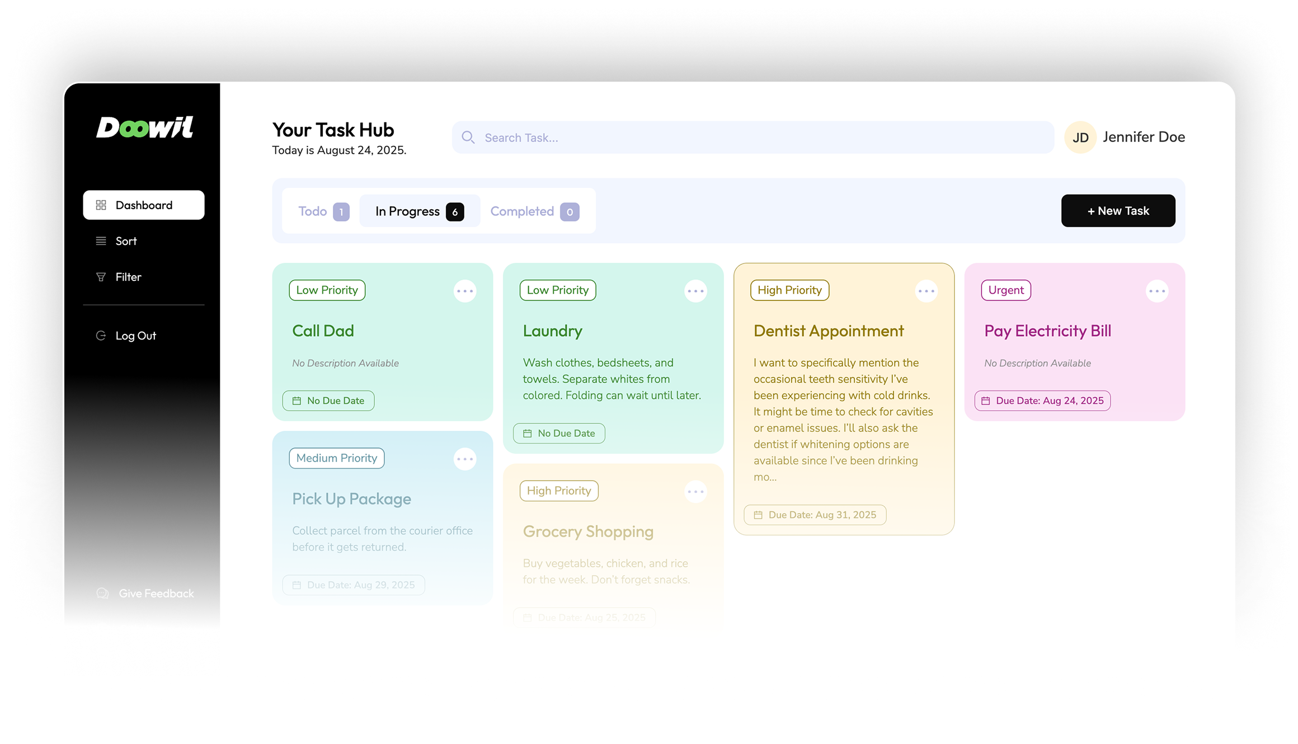The image size is (1298, 744).
Task: Click the Call Dad task title
Action: (323, 331)
